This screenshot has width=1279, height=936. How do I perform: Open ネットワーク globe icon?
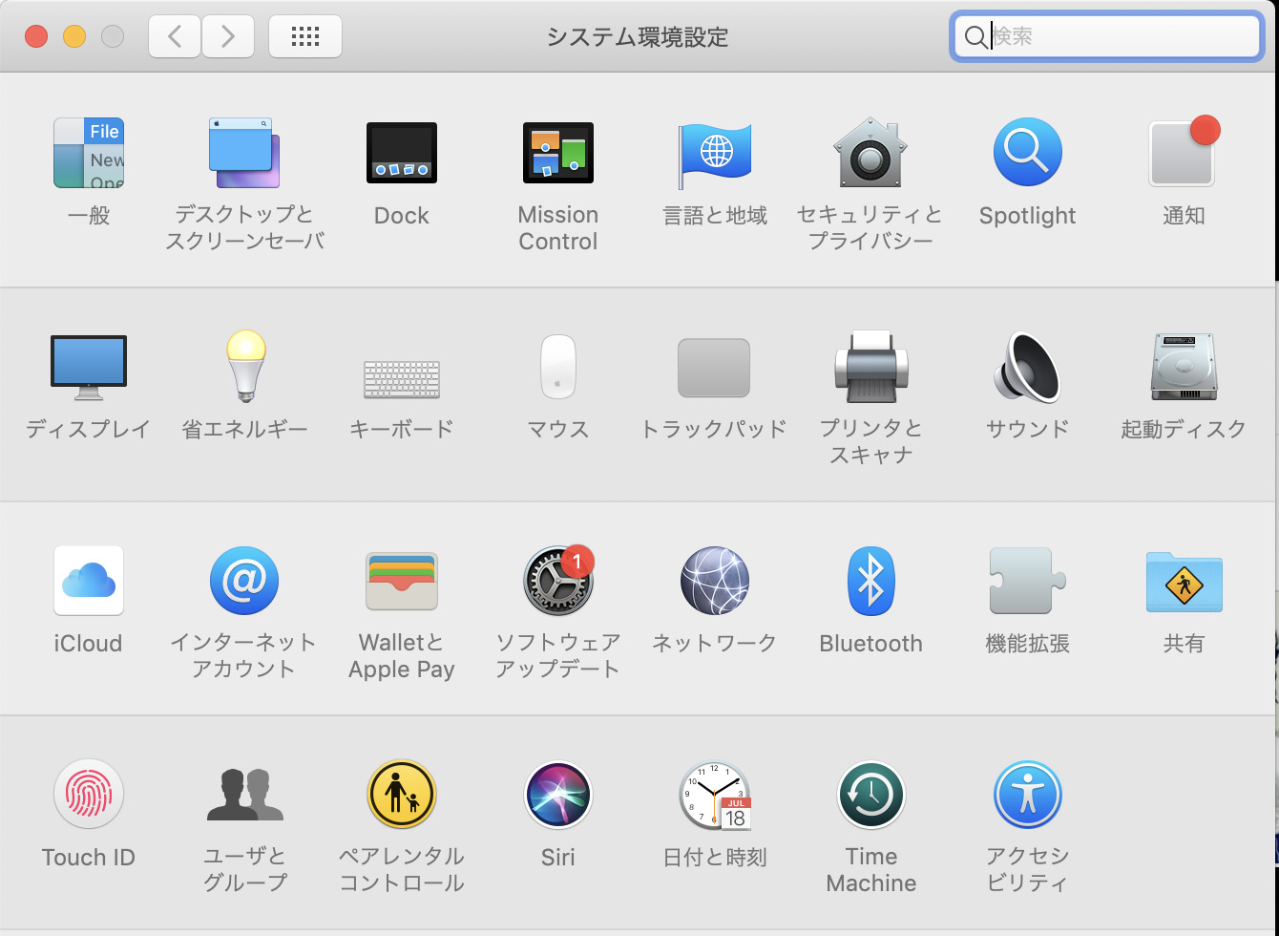(715, 581)
